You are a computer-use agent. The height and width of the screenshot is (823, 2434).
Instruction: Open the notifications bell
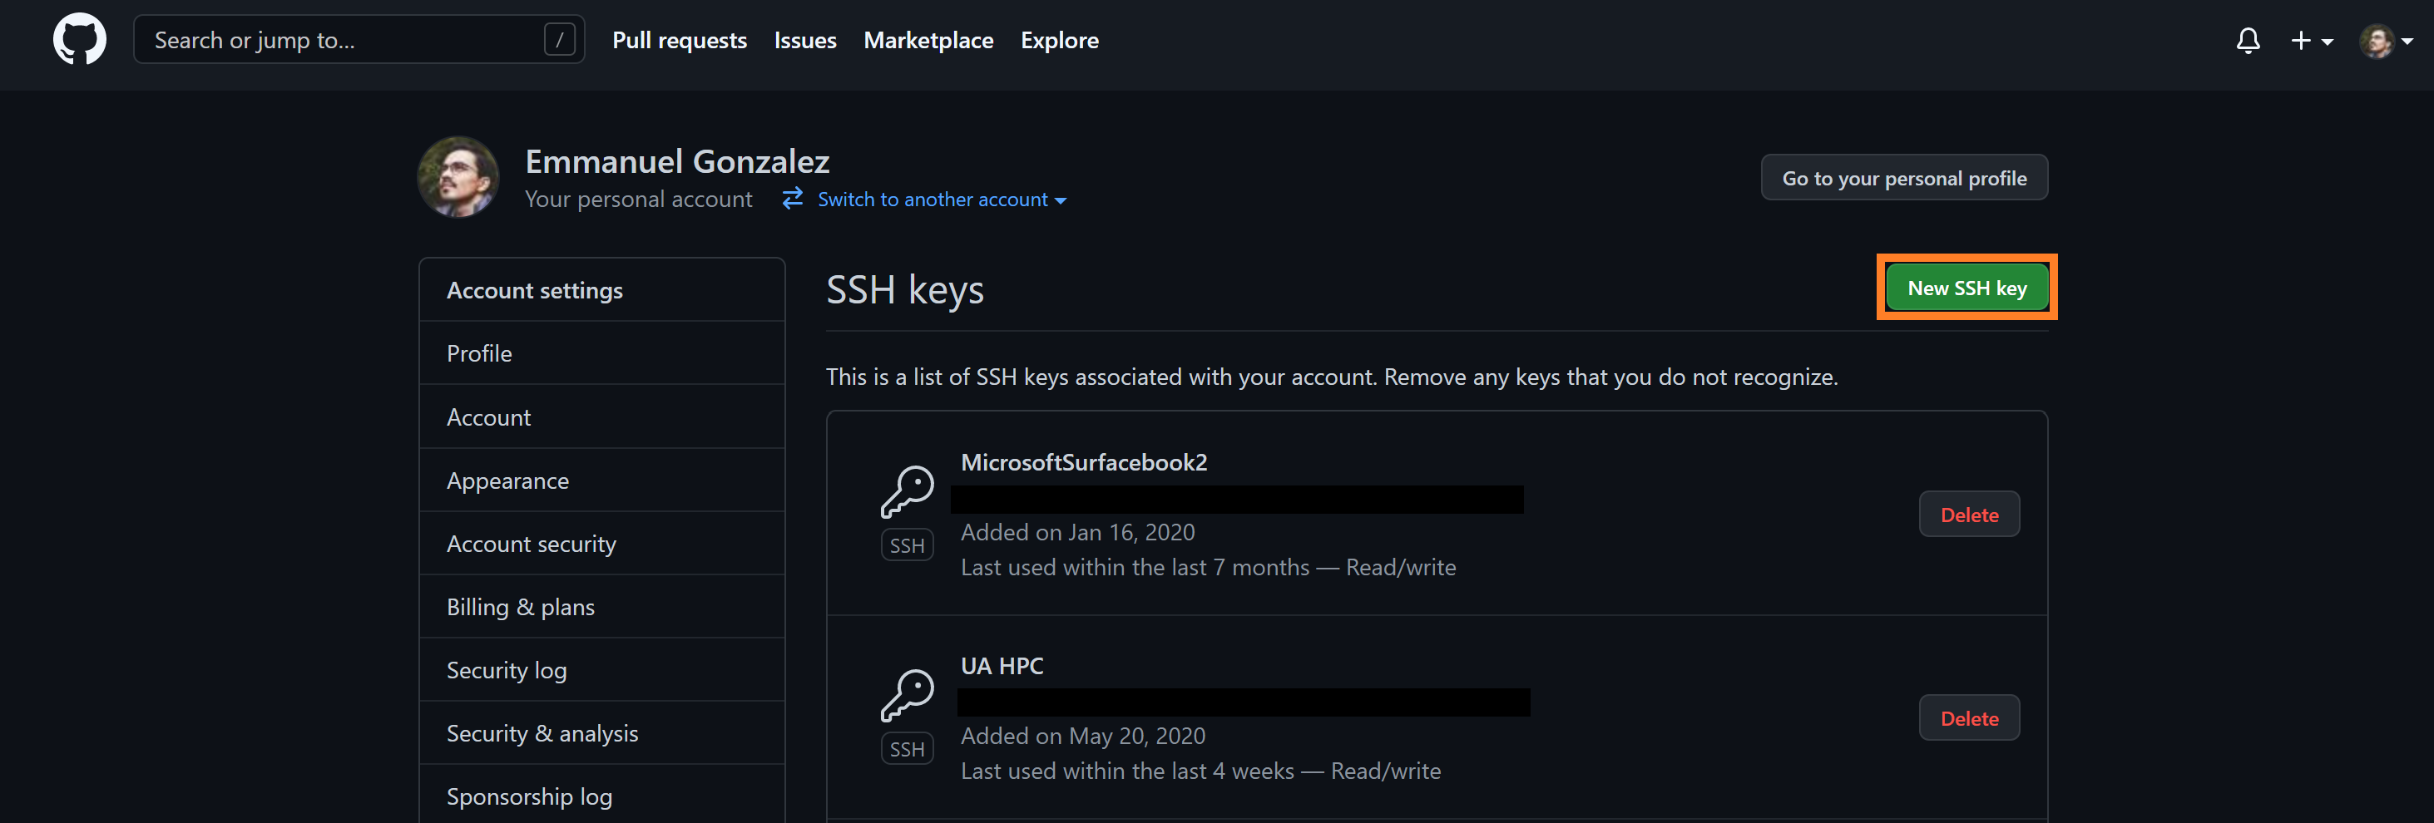[x=2248, y=41]
